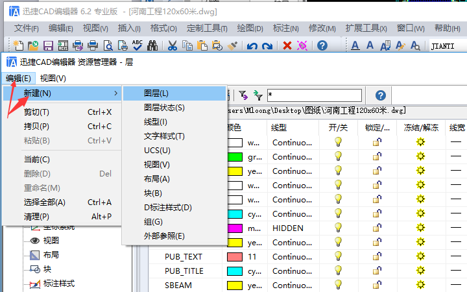The width and height of the screenshot is (467, 292).
Task: Select 清理(P) in the edit menu
Action: tap(62, 217)
